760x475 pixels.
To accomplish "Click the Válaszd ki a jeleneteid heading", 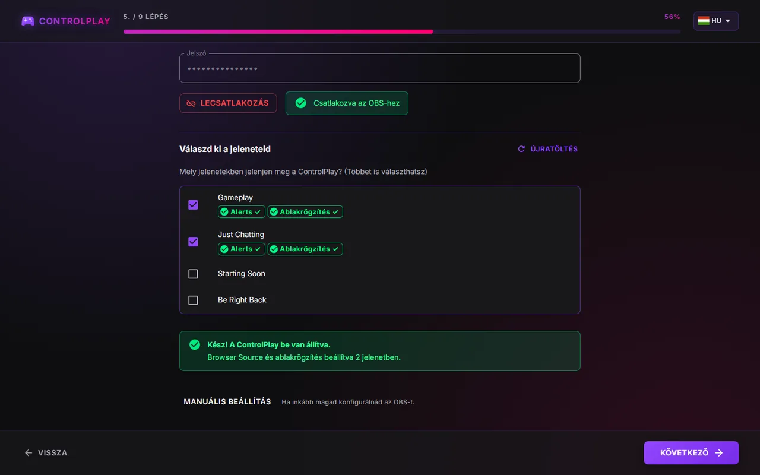I will click(x=225, y=149).
